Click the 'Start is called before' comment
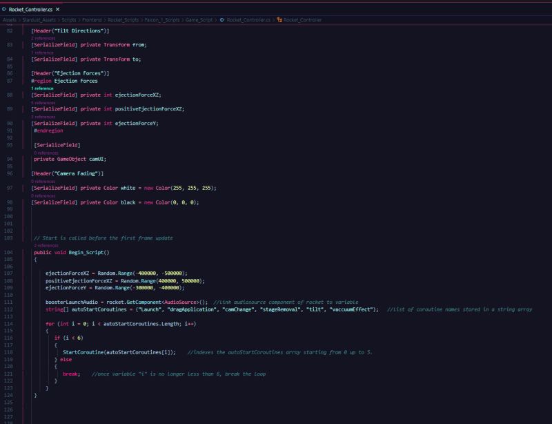Image resolution: width=552 pixels, height=424 pixels. [103, 238]
